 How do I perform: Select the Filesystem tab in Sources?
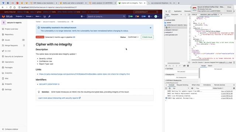point(174,15)
